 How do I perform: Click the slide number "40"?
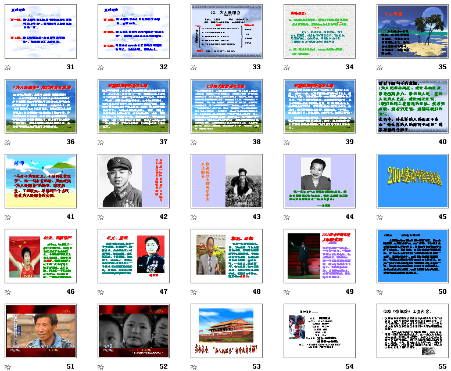pyautogui.click(x=442, y=142)
